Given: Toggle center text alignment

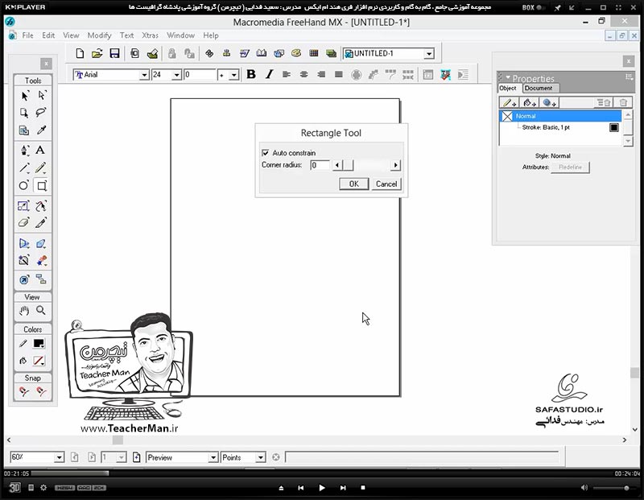Looking at the screenshot, I should (304, 74).
